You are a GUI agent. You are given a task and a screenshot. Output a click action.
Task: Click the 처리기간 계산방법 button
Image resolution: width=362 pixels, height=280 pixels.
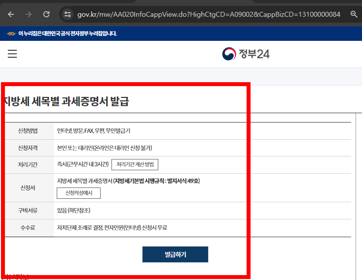[x=135, y=164]
